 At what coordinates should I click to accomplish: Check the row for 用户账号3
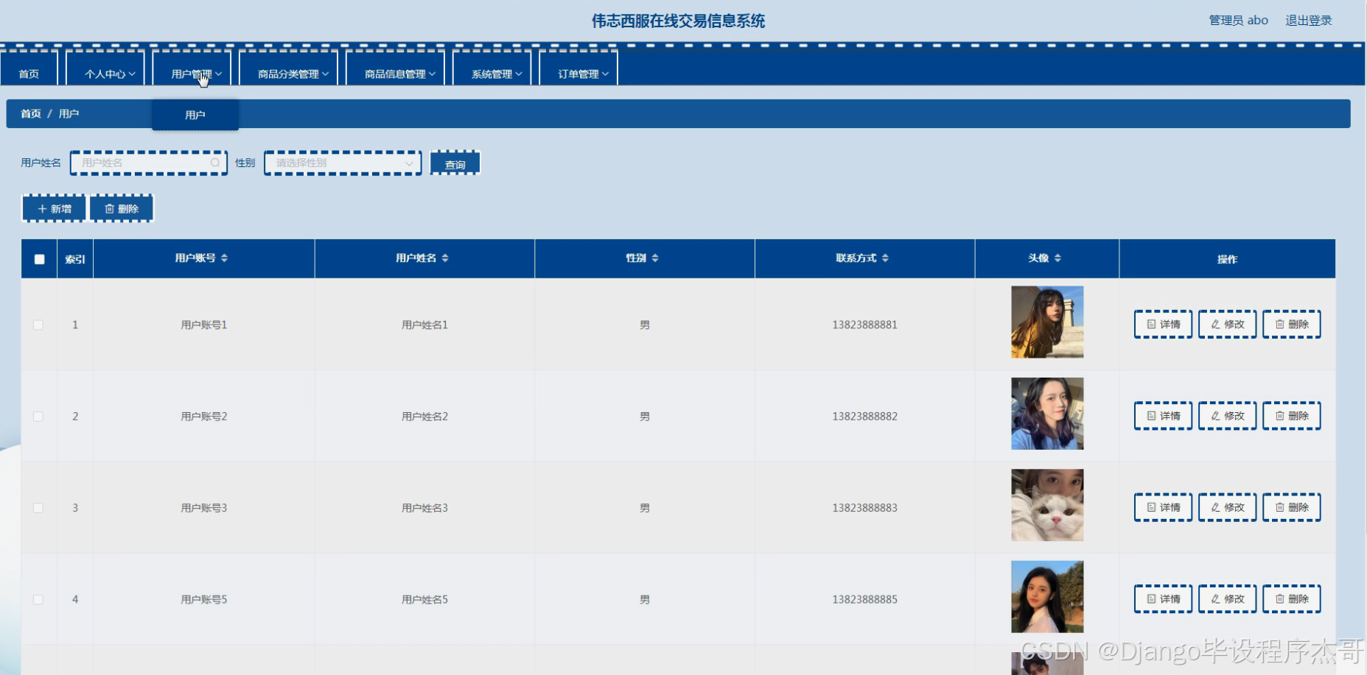tap(38, 508)
